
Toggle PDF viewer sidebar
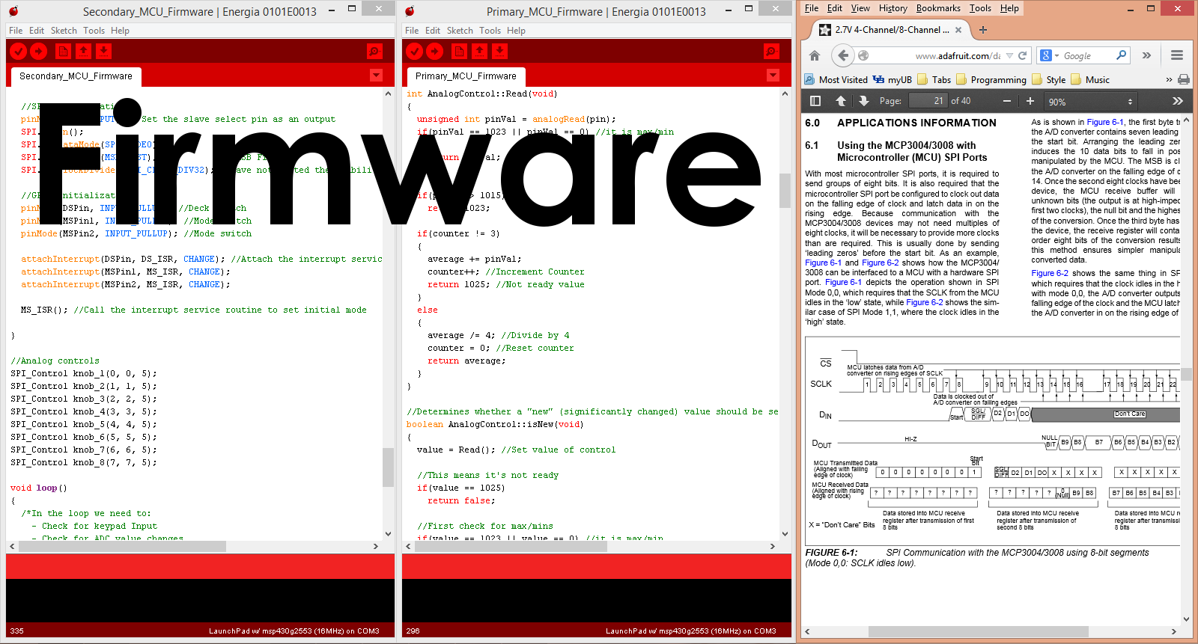coord(815,101)
